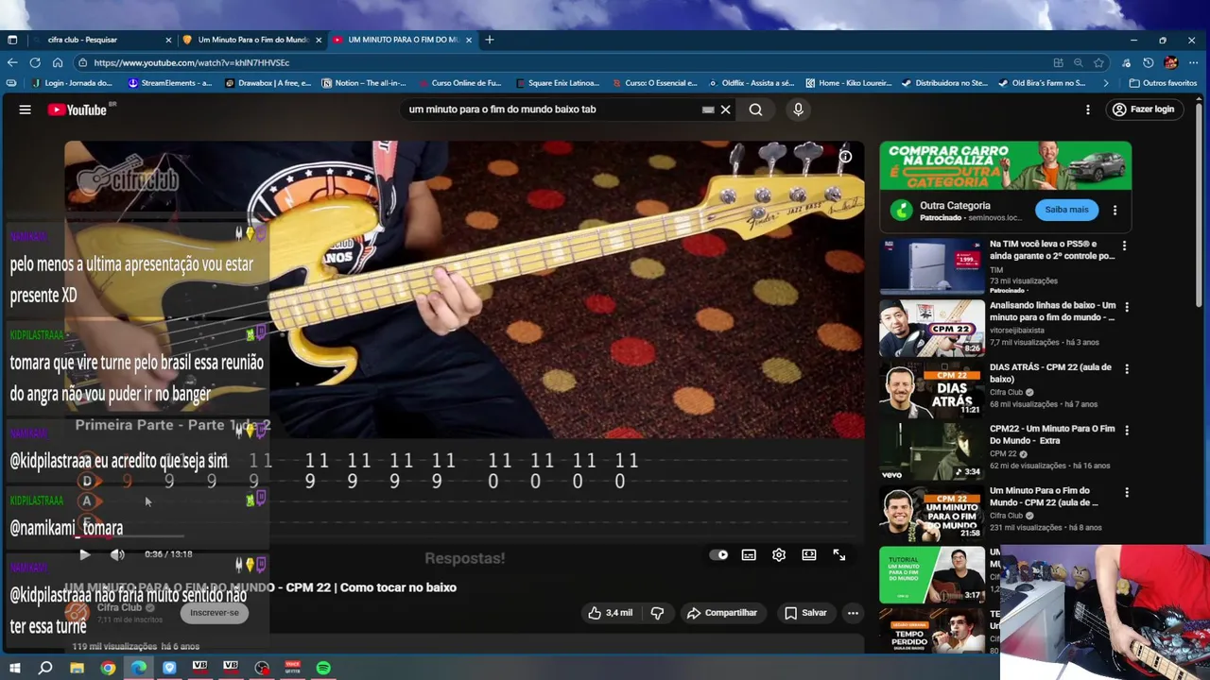Viewport: 1210px width, 680px height.
Task: Switch to the middle Um Minuto Para o Fim tab
Action: pyautogui.click(x=252, y=40)
